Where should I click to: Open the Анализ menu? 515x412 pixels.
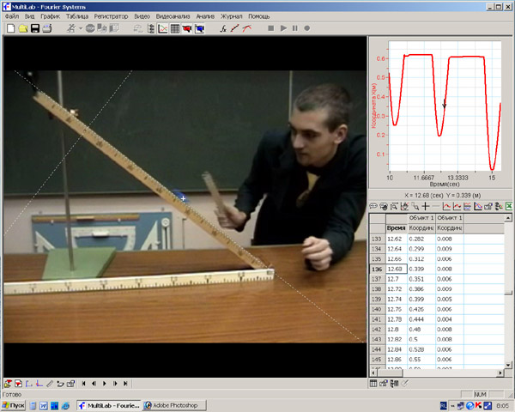click(x=205, y=16)
